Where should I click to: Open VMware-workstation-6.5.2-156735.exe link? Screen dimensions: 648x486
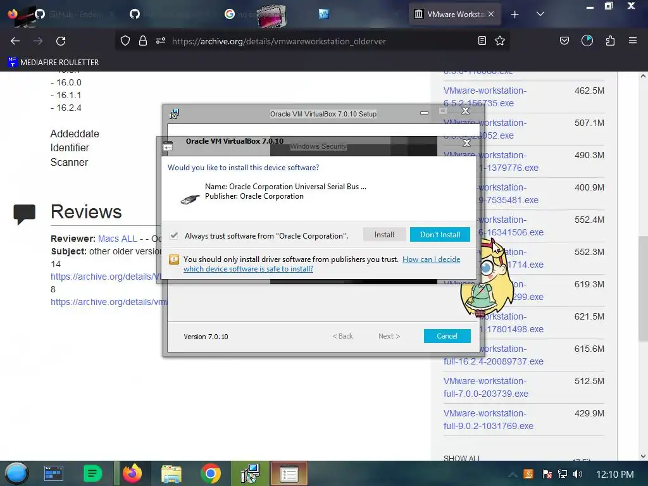pos(485,97)
